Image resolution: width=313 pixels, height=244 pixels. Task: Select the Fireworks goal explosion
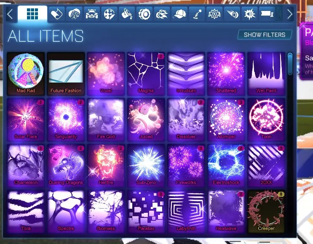tap(186, 166)
